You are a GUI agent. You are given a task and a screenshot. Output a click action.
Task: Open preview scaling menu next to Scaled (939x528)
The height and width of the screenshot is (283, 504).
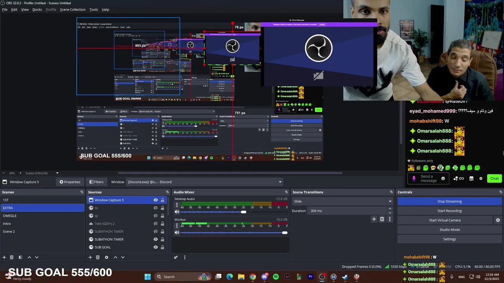(57, 173)
